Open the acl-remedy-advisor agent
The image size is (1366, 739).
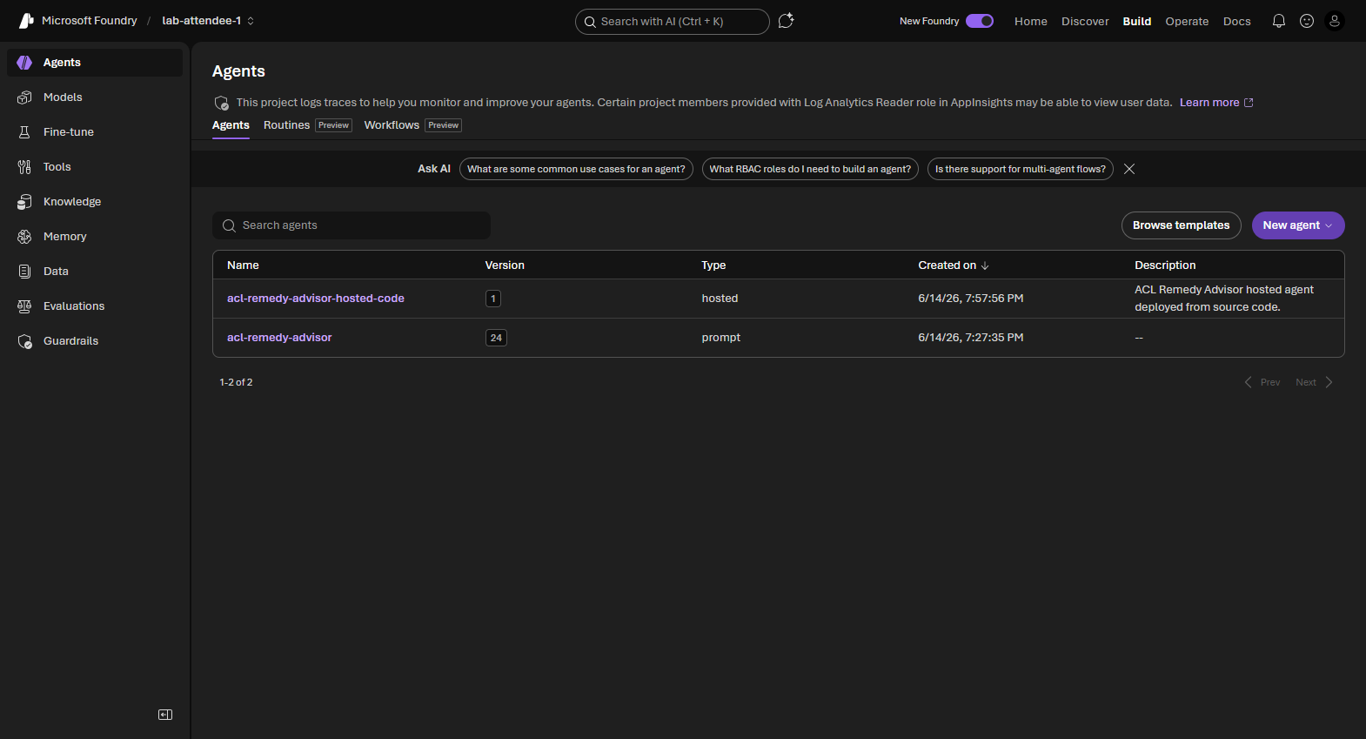tap(279, 338)
